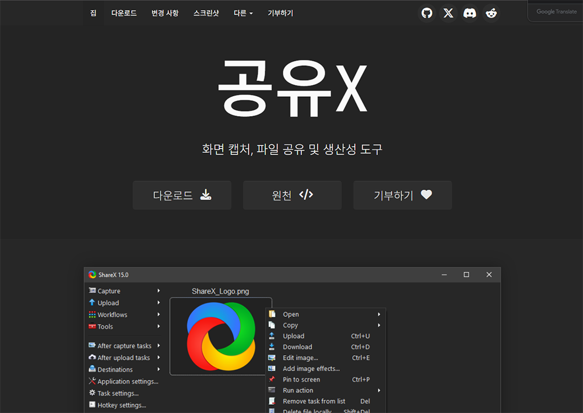Click the context menu Upload icon

[272, 335]
